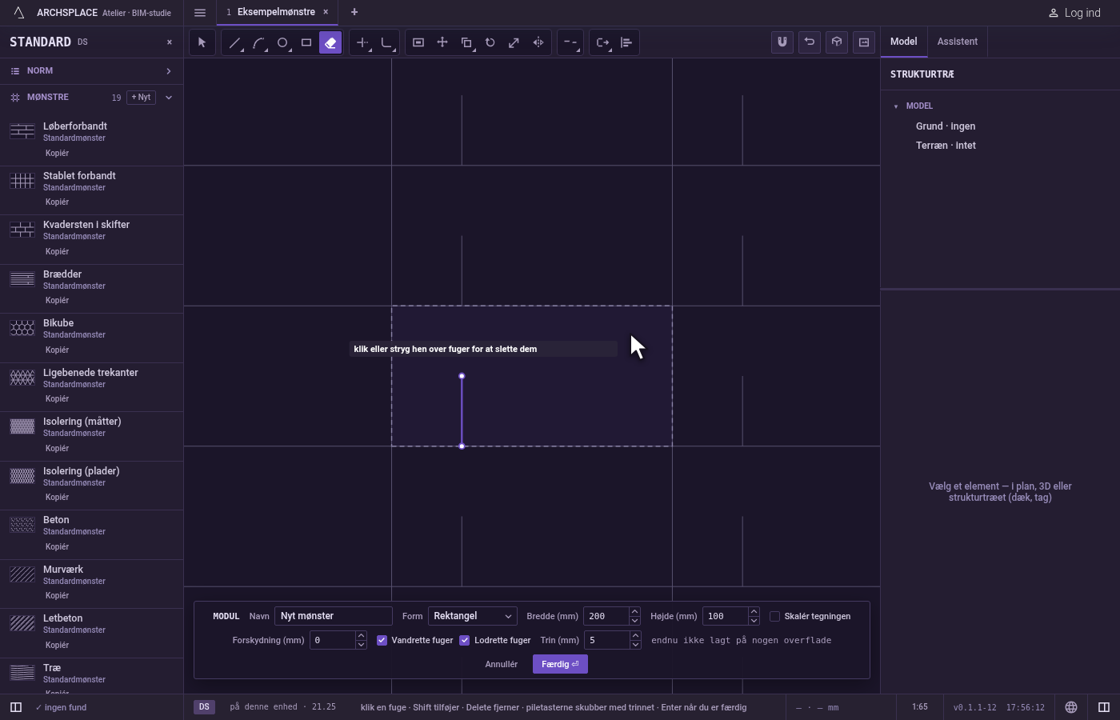
Task: Toggle Lodrette fuger checkbox
Action: [x=464, y=640]
